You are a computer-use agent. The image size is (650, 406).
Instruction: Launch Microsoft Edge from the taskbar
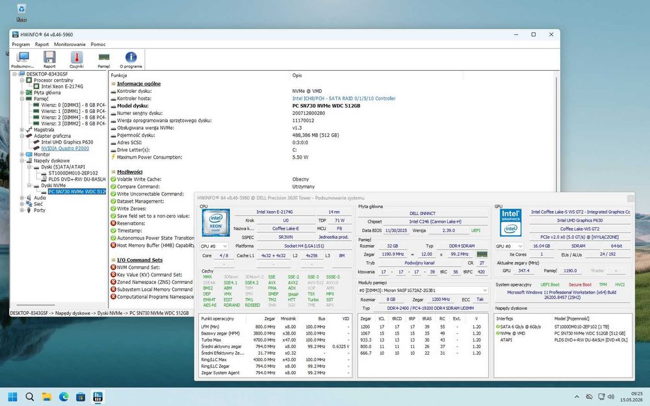(x=64, y=397)
